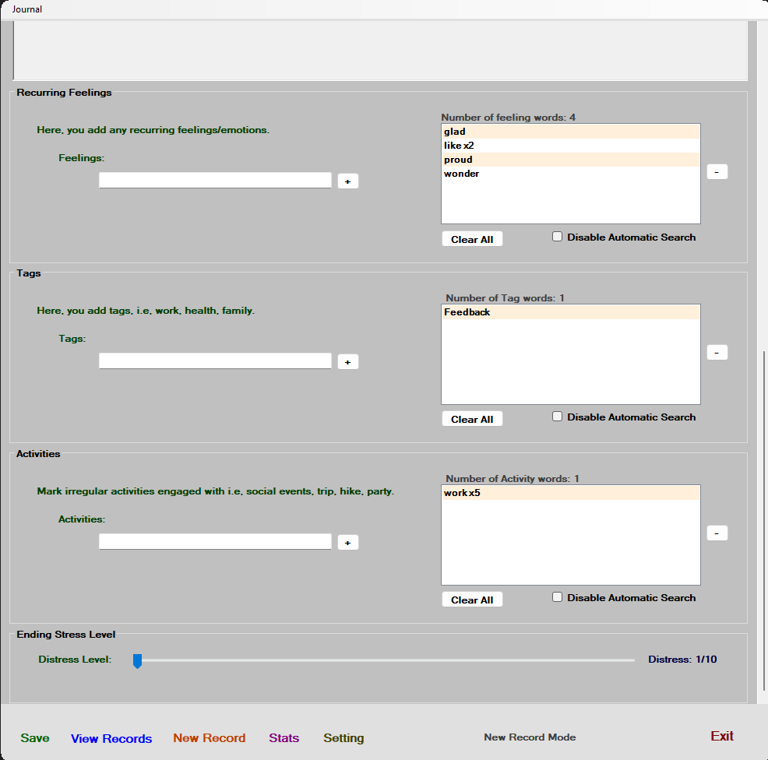Click the Tags text input
Screen dimensions: 768x760
tap(215, 361)
